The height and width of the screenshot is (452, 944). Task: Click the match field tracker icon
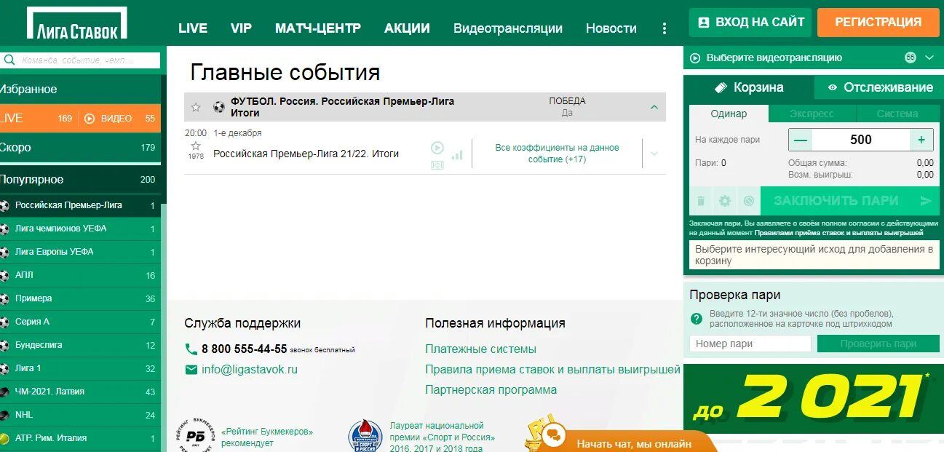point(437,165)
